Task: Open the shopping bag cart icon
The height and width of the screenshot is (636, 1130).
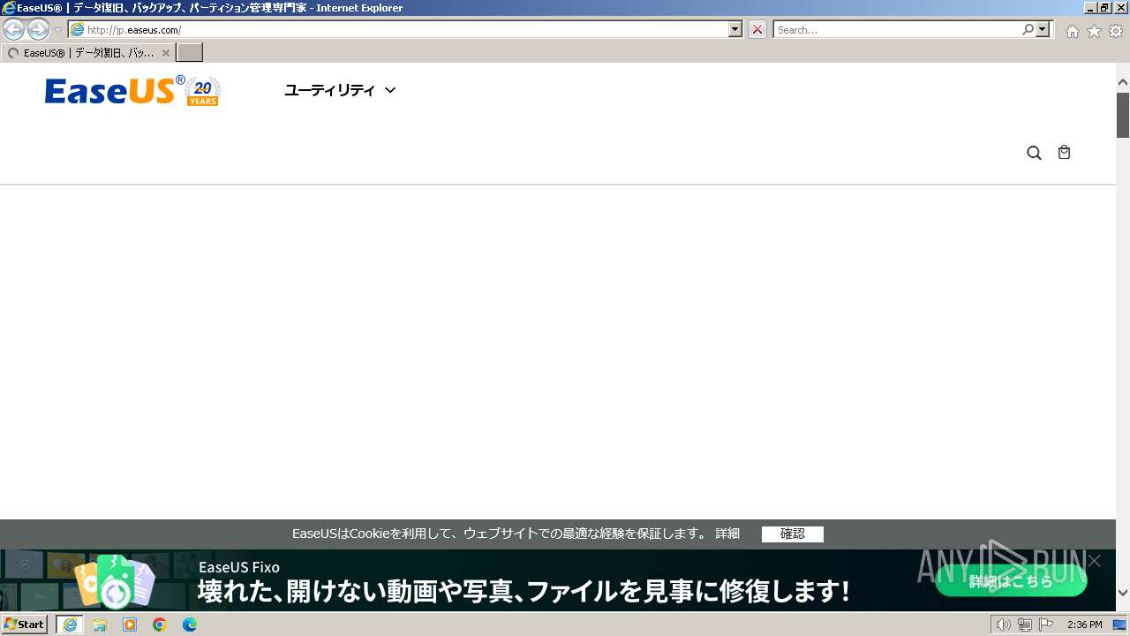Action: click(1064, 152)
